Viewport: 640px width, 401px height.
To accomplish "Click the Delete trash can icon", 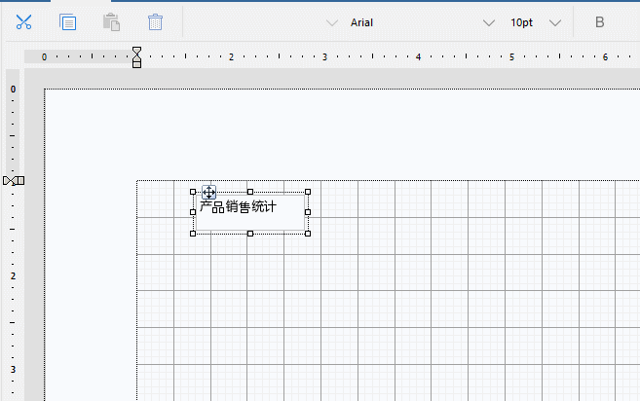I will click(x=155, y=22).
